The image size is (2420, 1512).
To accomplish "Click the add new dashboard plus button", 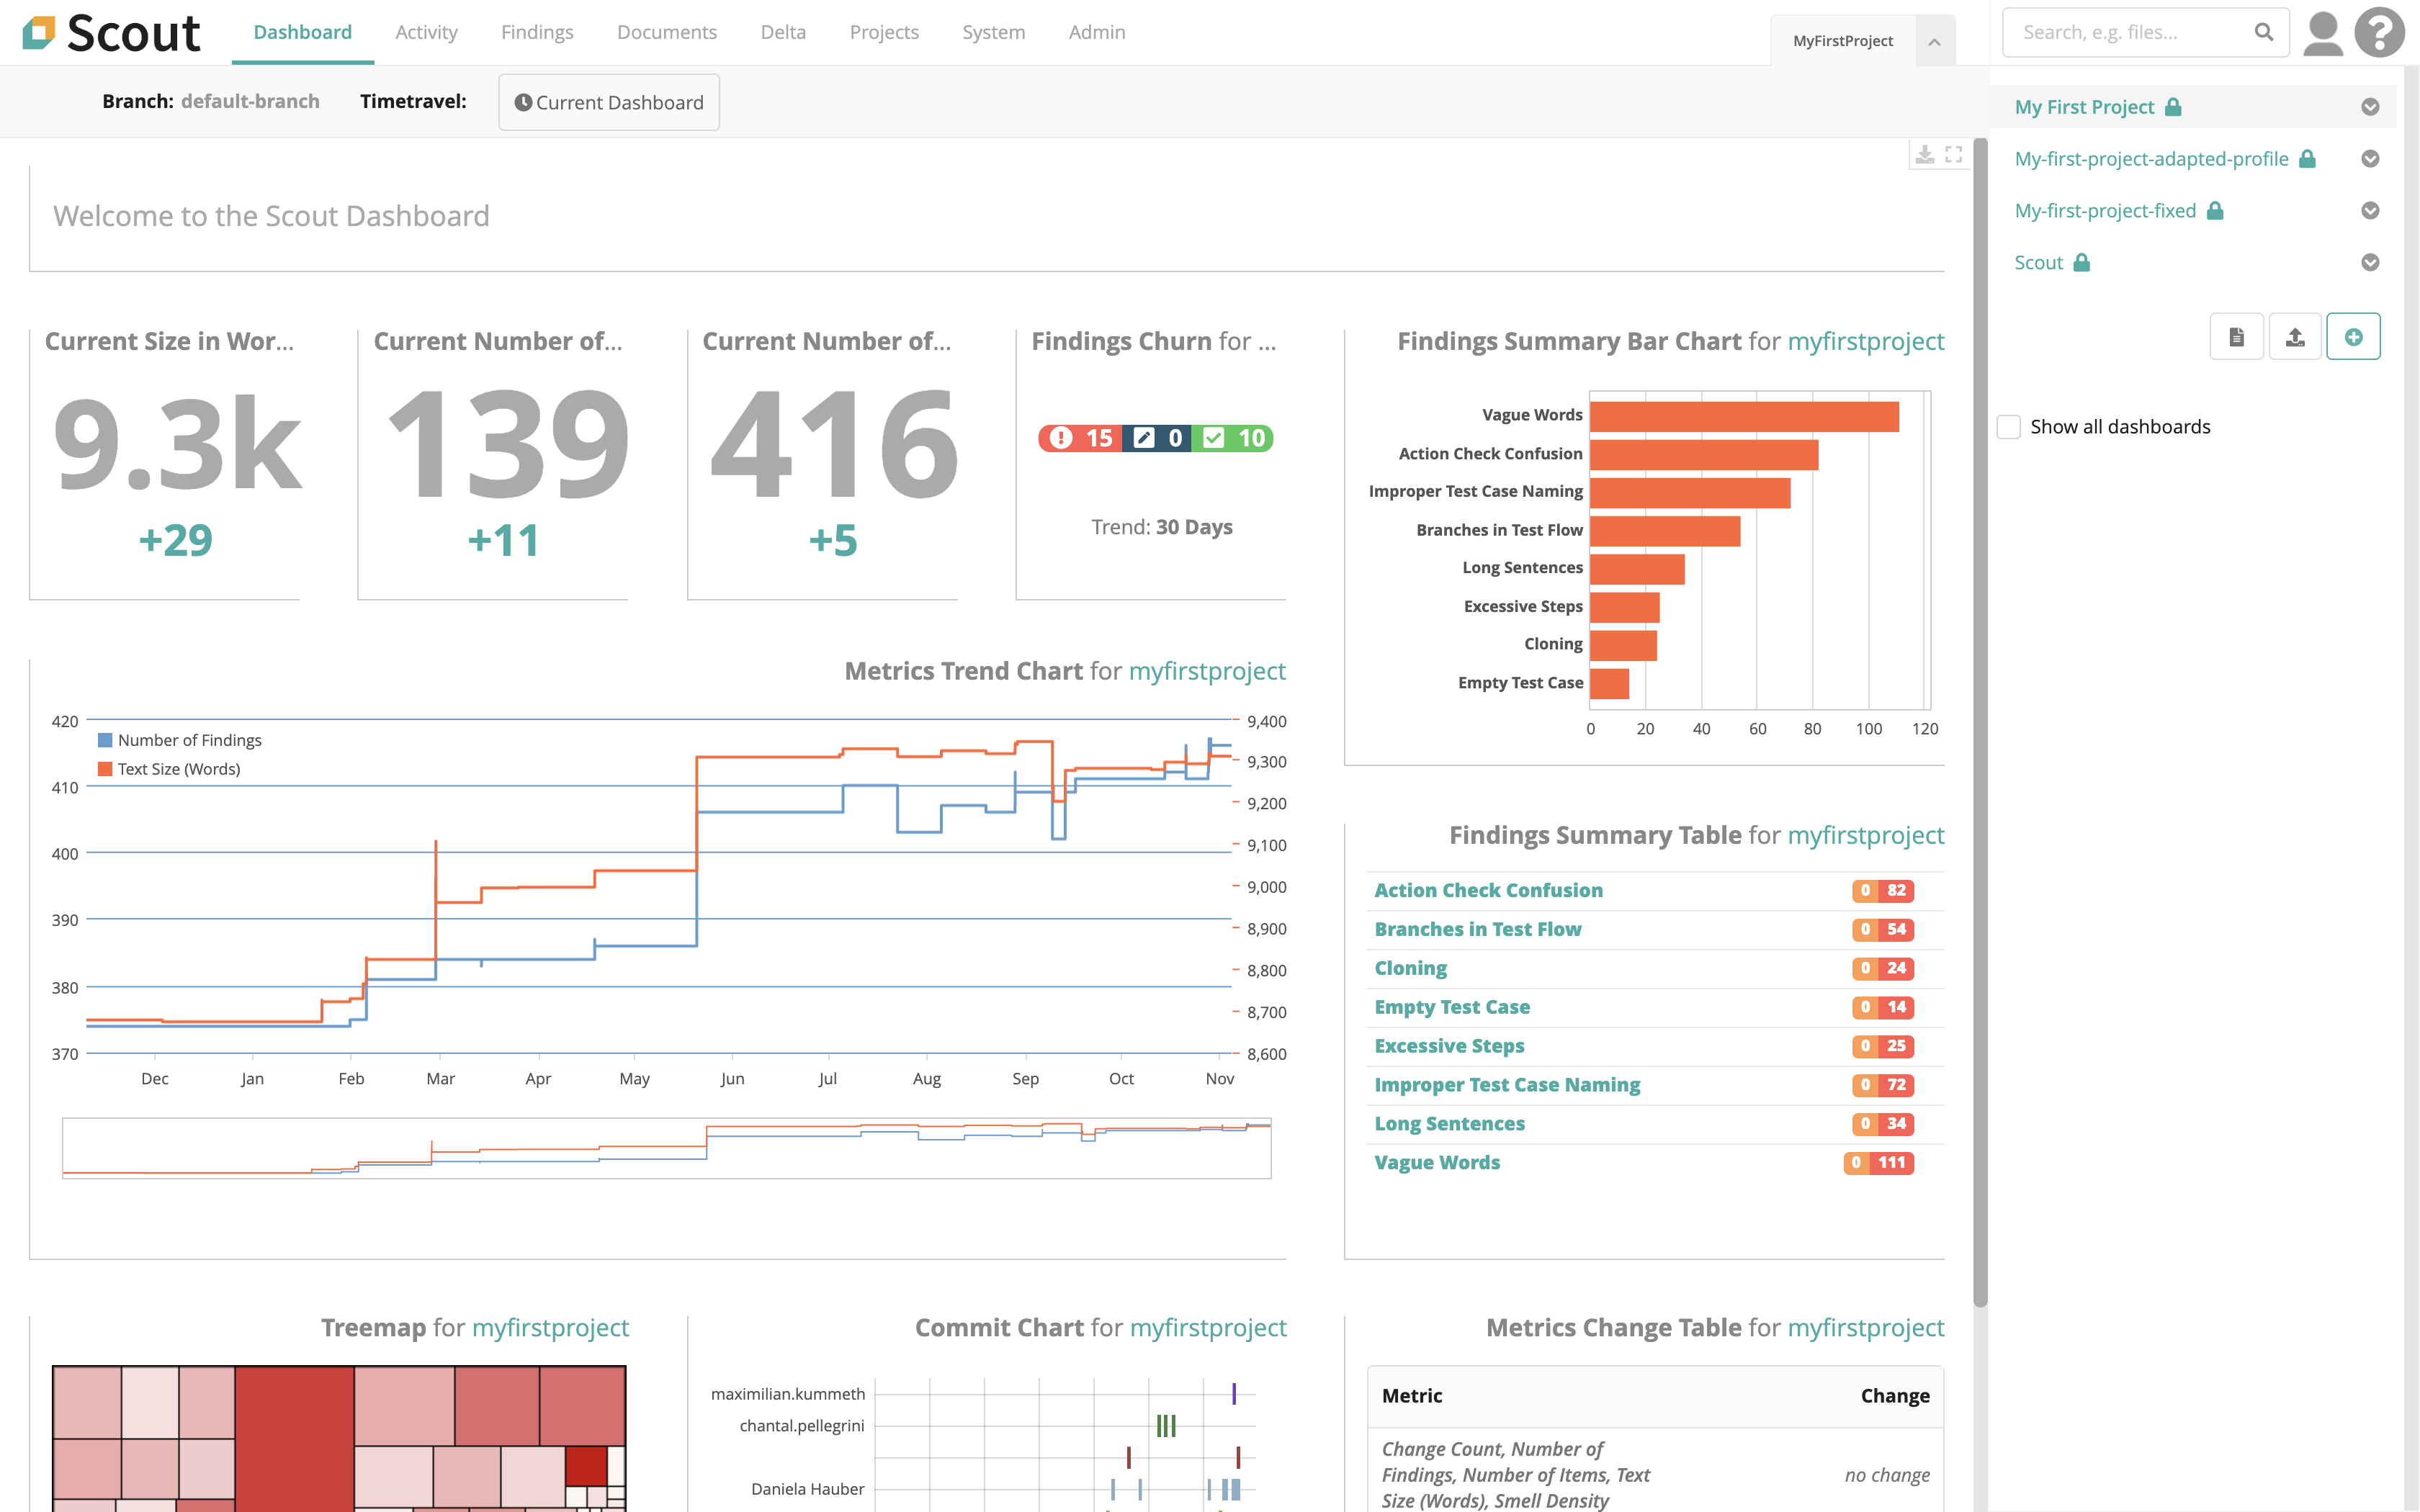I will pyautogui.click(x=2353, y=337).
